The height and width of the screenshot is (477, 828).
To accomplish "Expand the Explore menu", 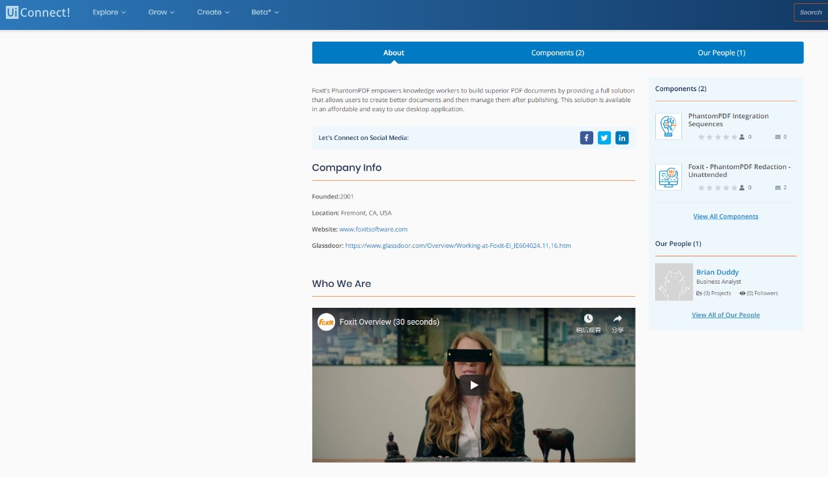I will [110, 12].
